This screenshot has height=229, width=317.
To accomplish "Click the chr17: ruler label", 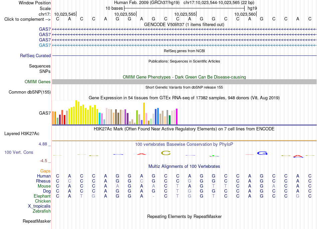I will 45,14.
